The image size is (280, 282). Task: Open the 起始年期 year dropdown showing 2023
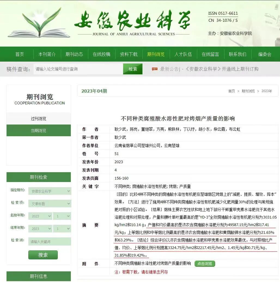[40, 216]
